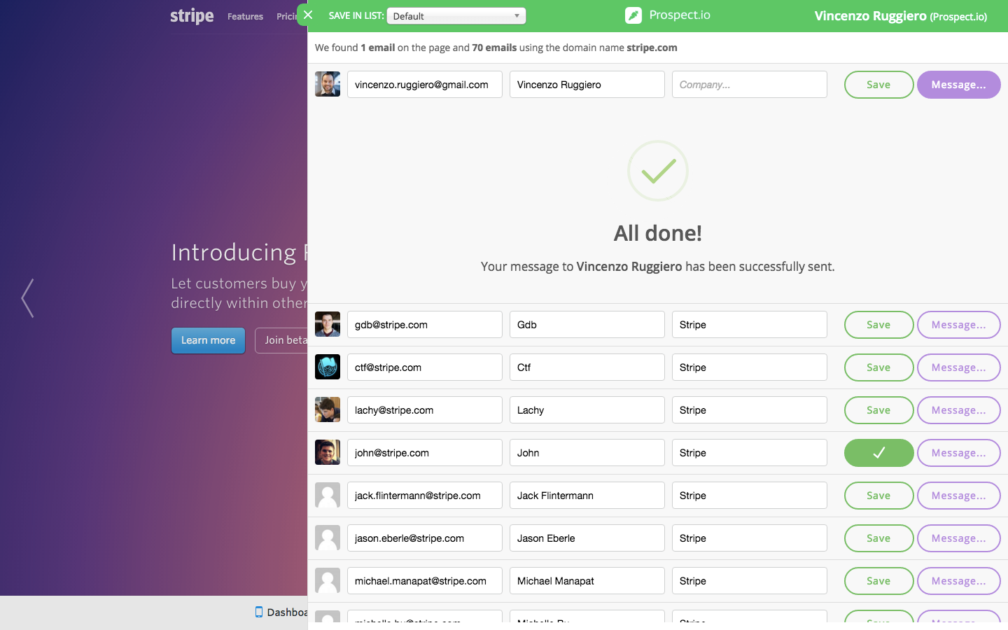Click the Dashboard phone icon at bottom
This screenshot has height=630, width=1008.
point(259,612)
